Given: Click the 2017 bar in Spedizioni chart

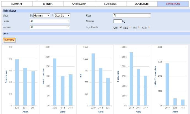Looking at the screenshot, I should (x=33, y=88).
